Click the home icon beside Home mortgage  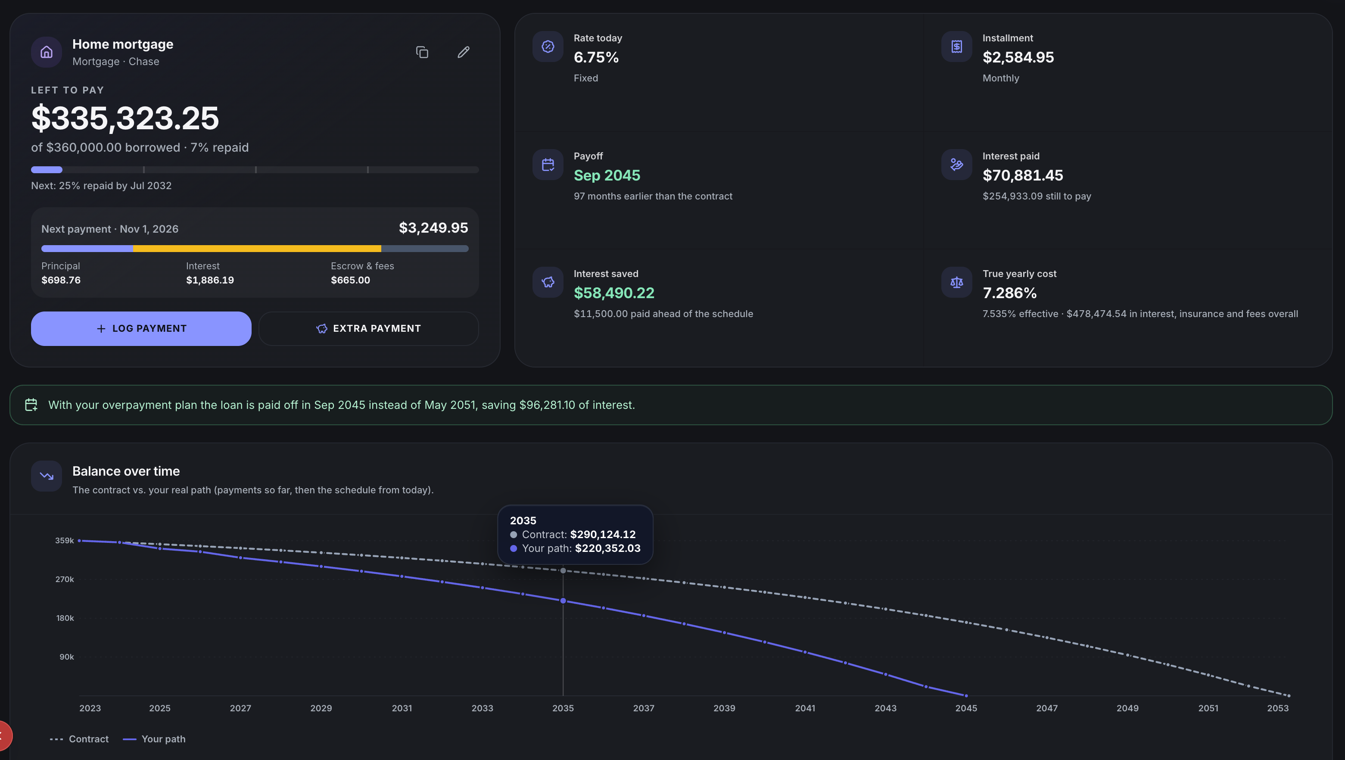pyautogui.click(x=47, y=52)
